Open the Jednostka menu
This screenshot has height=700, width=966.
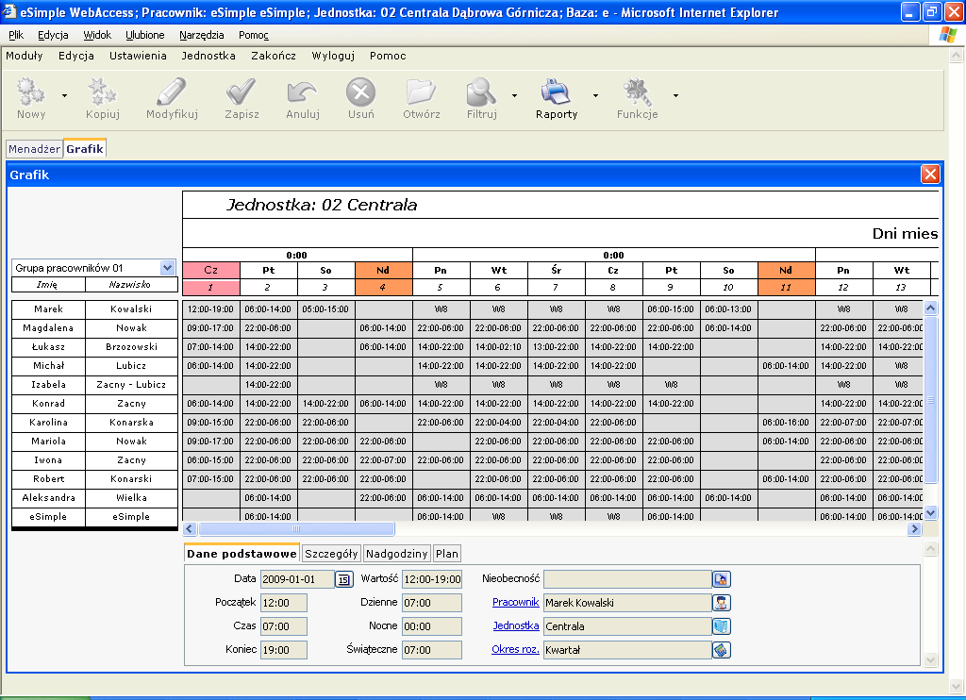tap(208, 56)
